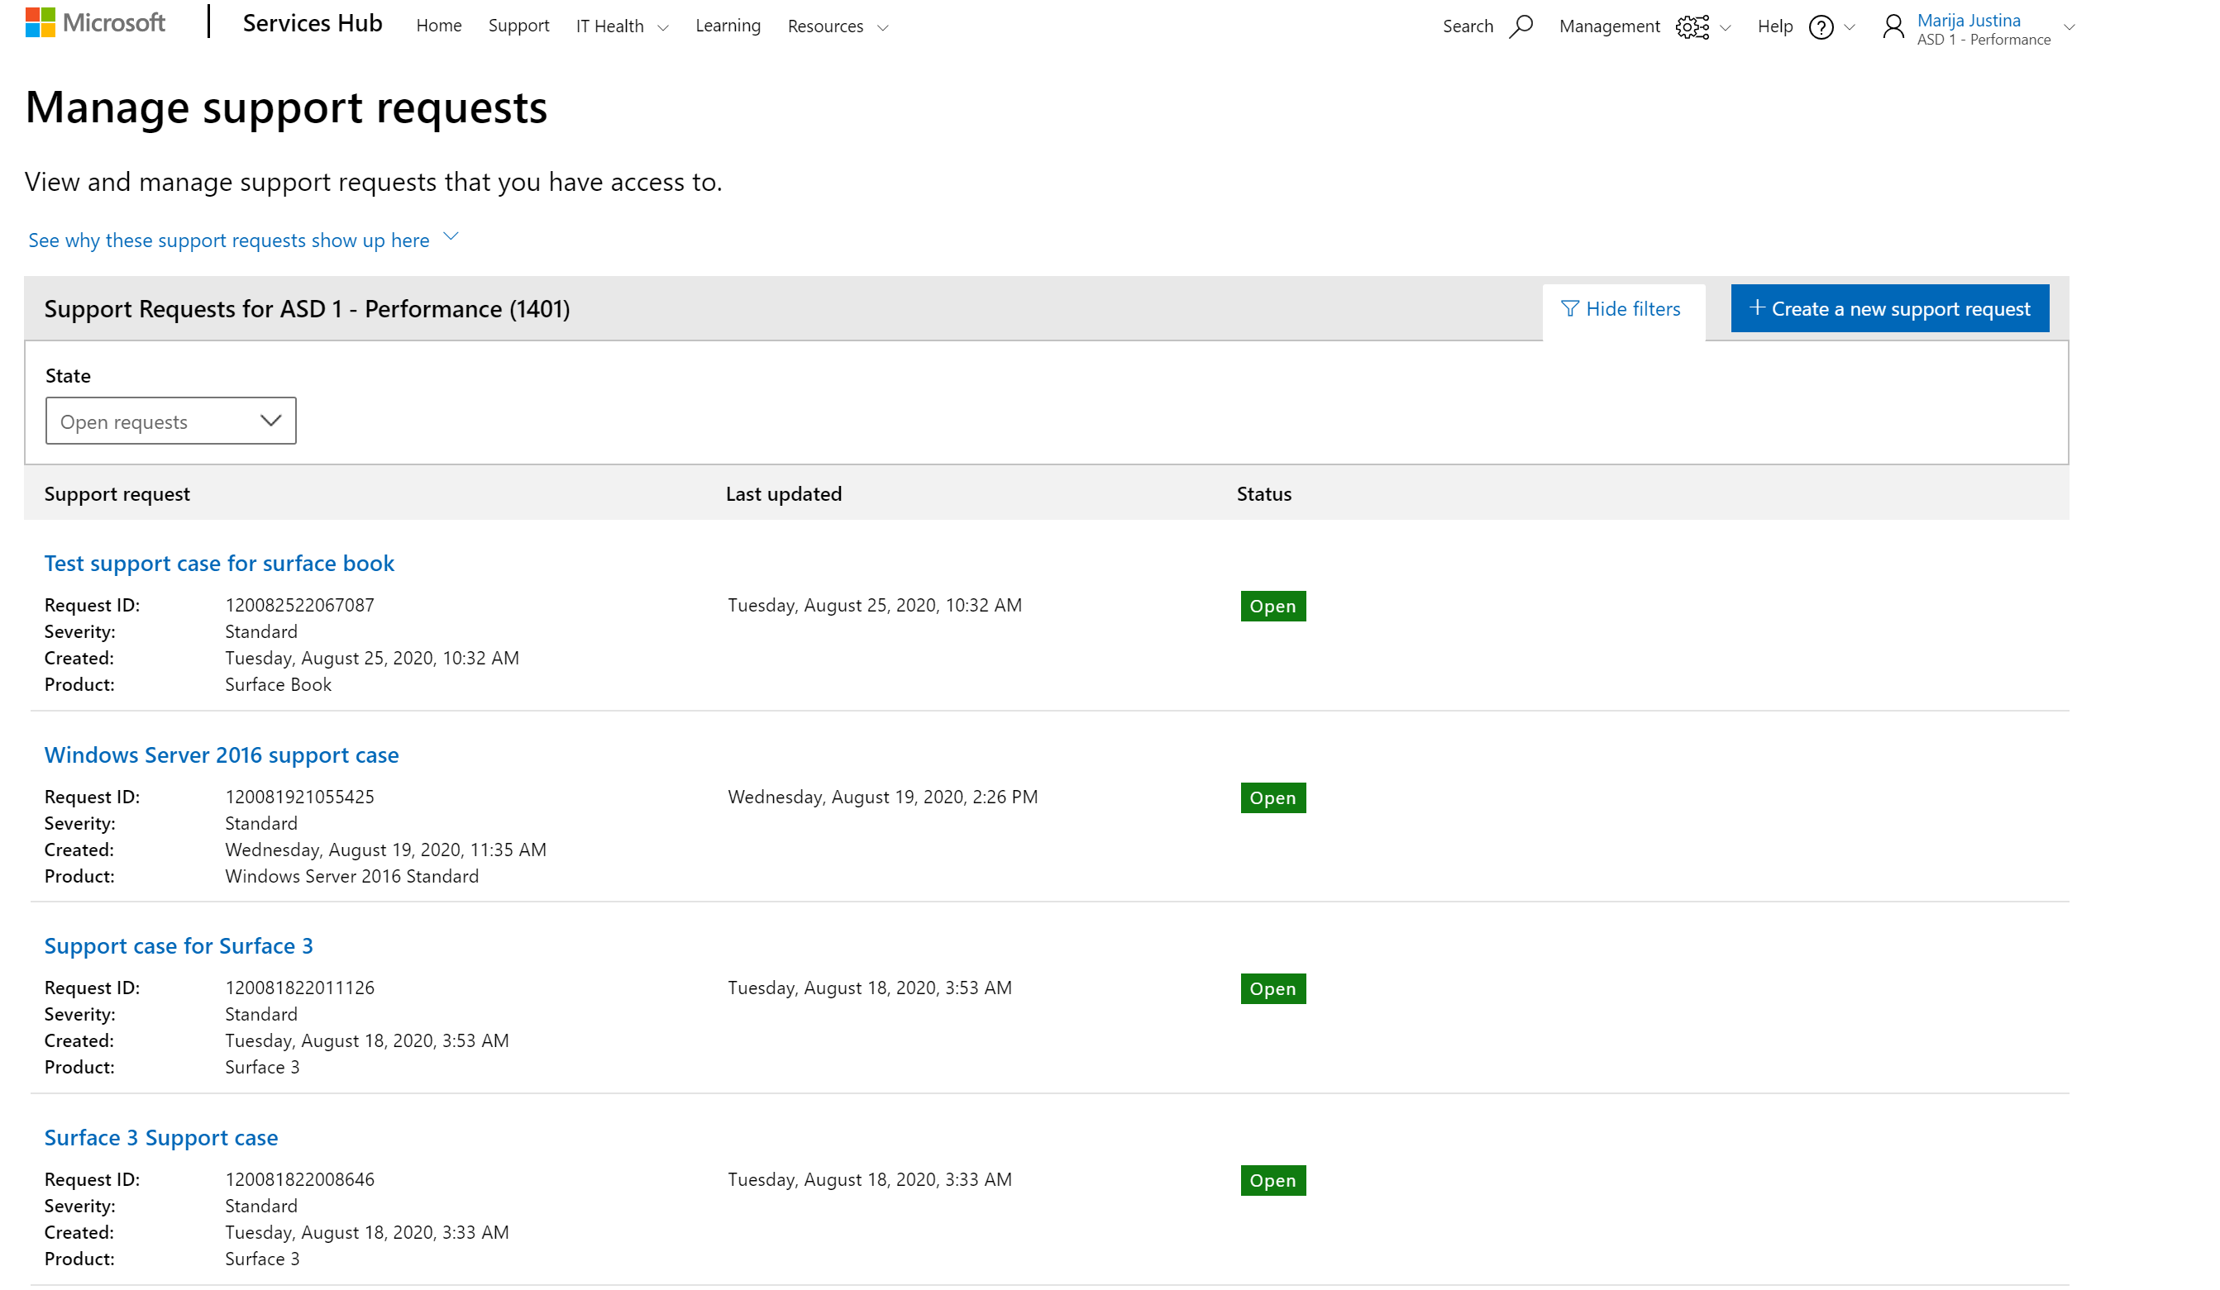This screenshot has height=1290, width=2220.
Task: Click the Management settings gear icon
Action: [1690, 27]
